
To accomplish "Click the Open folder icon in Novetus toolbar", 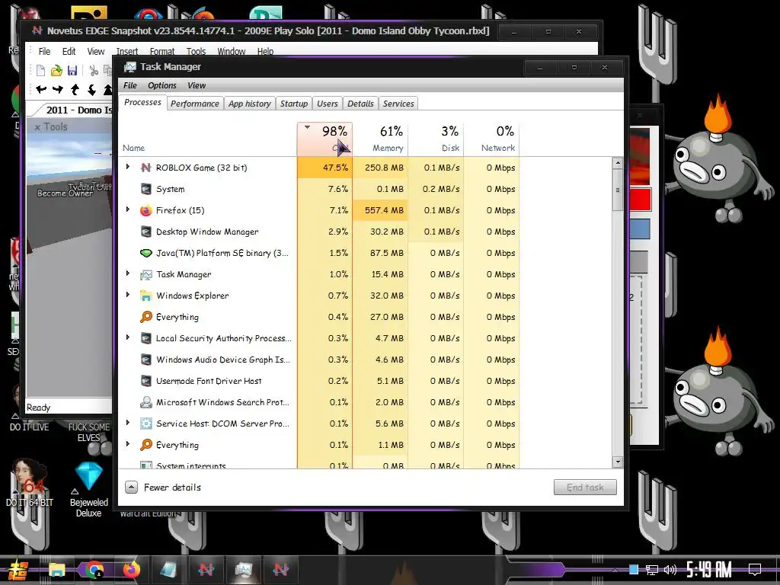I will [56, 71].
